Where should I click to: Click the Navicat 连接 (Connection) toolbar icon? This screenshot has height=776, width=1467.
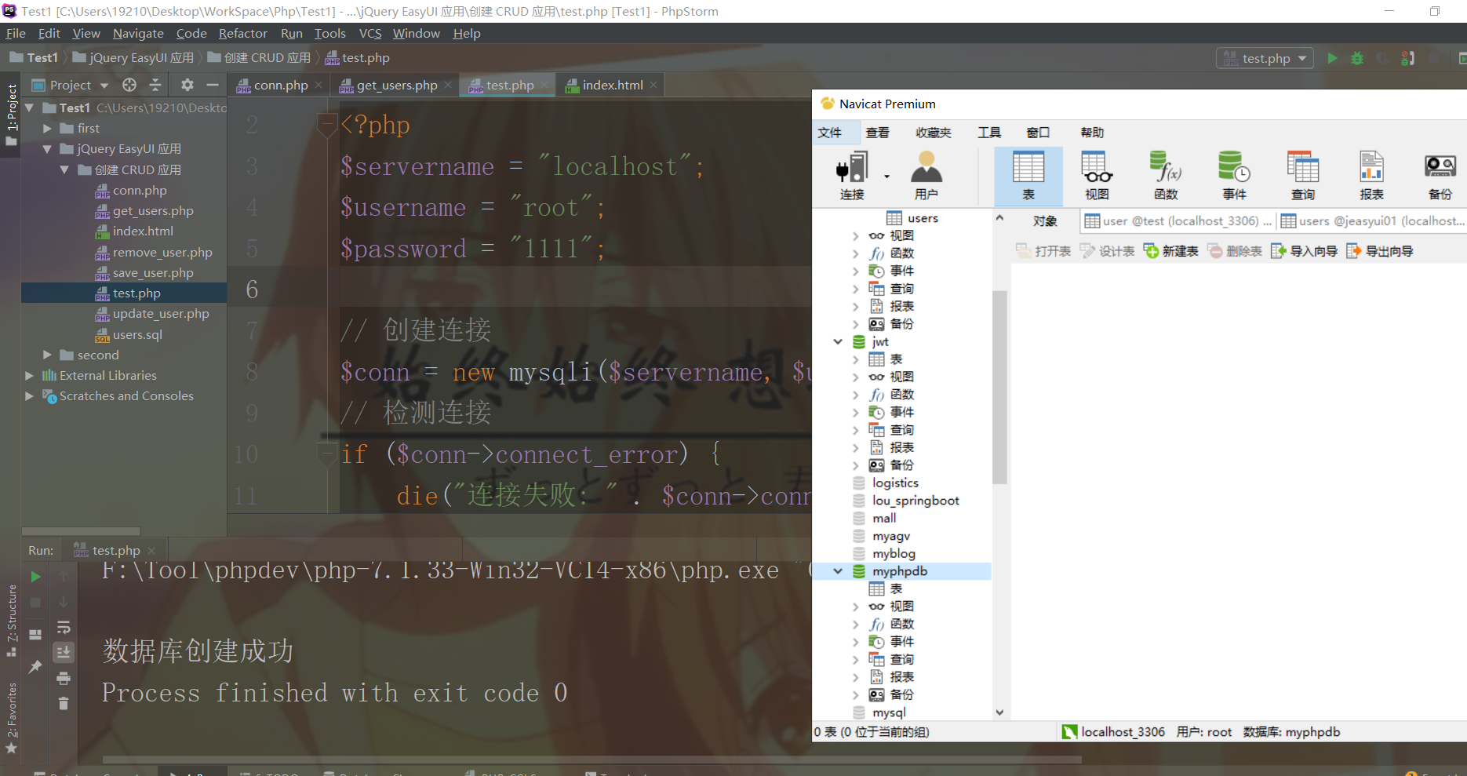[852, 176]
